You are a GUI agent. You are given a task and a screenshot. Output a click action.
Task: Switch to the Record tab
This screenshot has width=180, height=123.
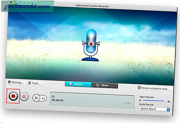coord(78,85)
